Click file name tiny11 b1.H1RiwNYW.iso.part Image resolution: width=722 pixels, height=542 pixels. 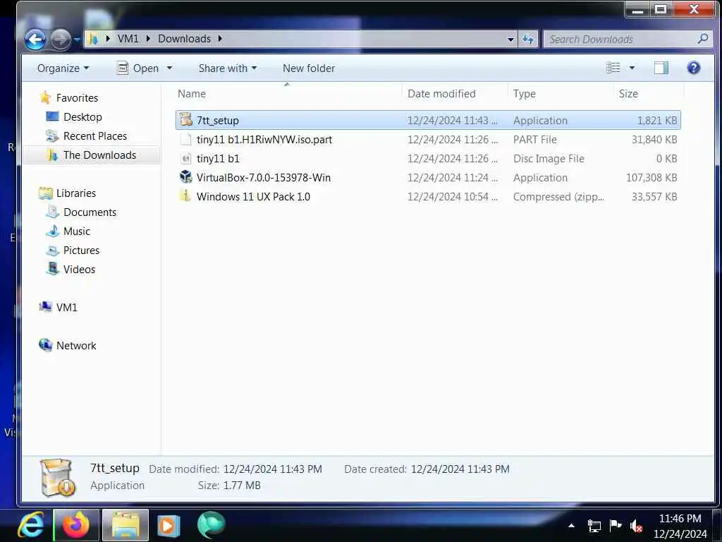click(264, 140)
